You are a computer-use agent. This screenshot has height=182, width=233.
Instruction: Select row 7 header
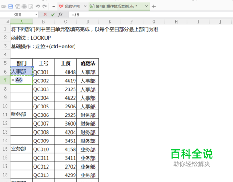click(x=5, y=80)
